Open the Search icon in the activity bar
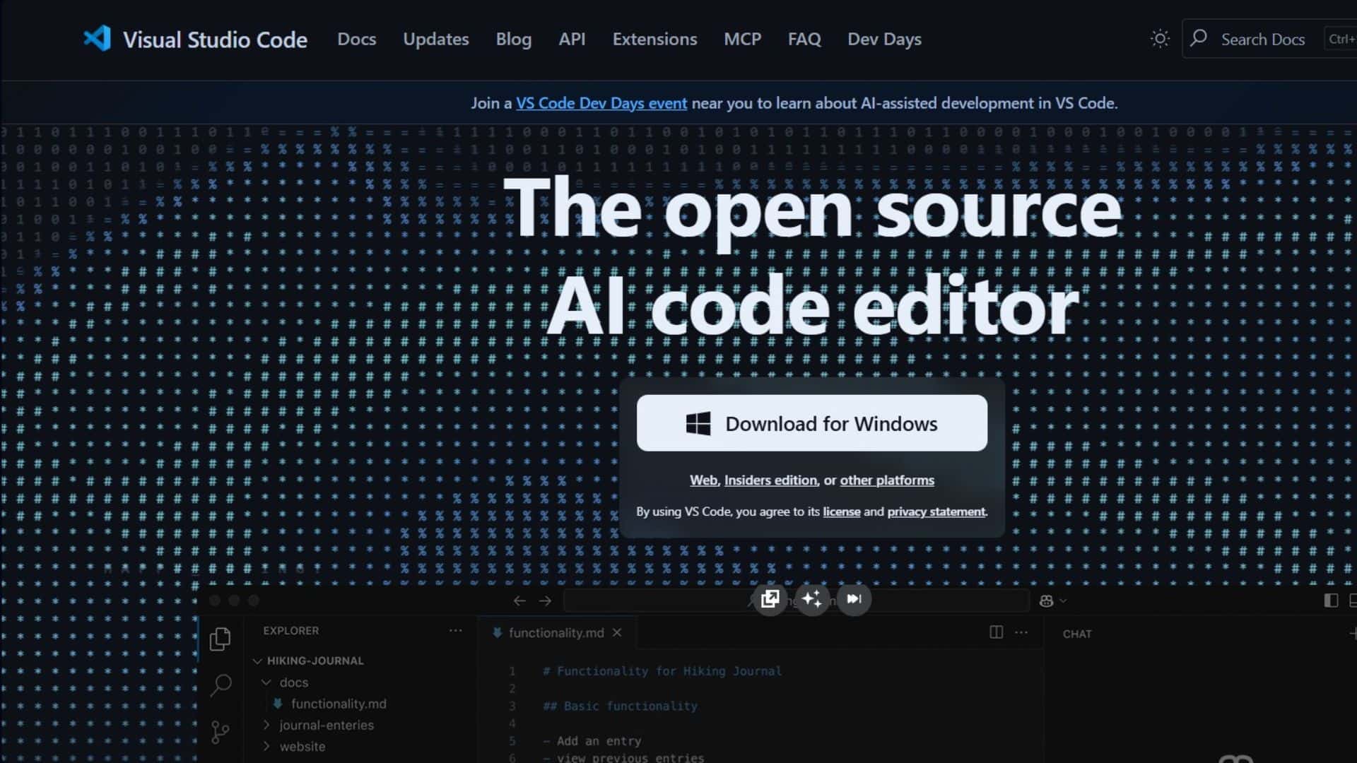The image size is (1357, 763). [221, 685]
